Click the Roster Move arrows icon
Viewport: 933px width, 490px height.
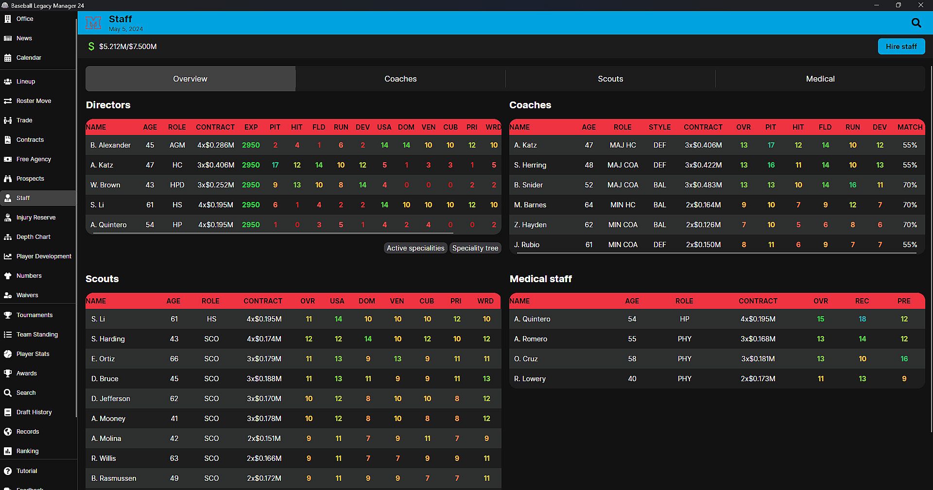[8, 101]
